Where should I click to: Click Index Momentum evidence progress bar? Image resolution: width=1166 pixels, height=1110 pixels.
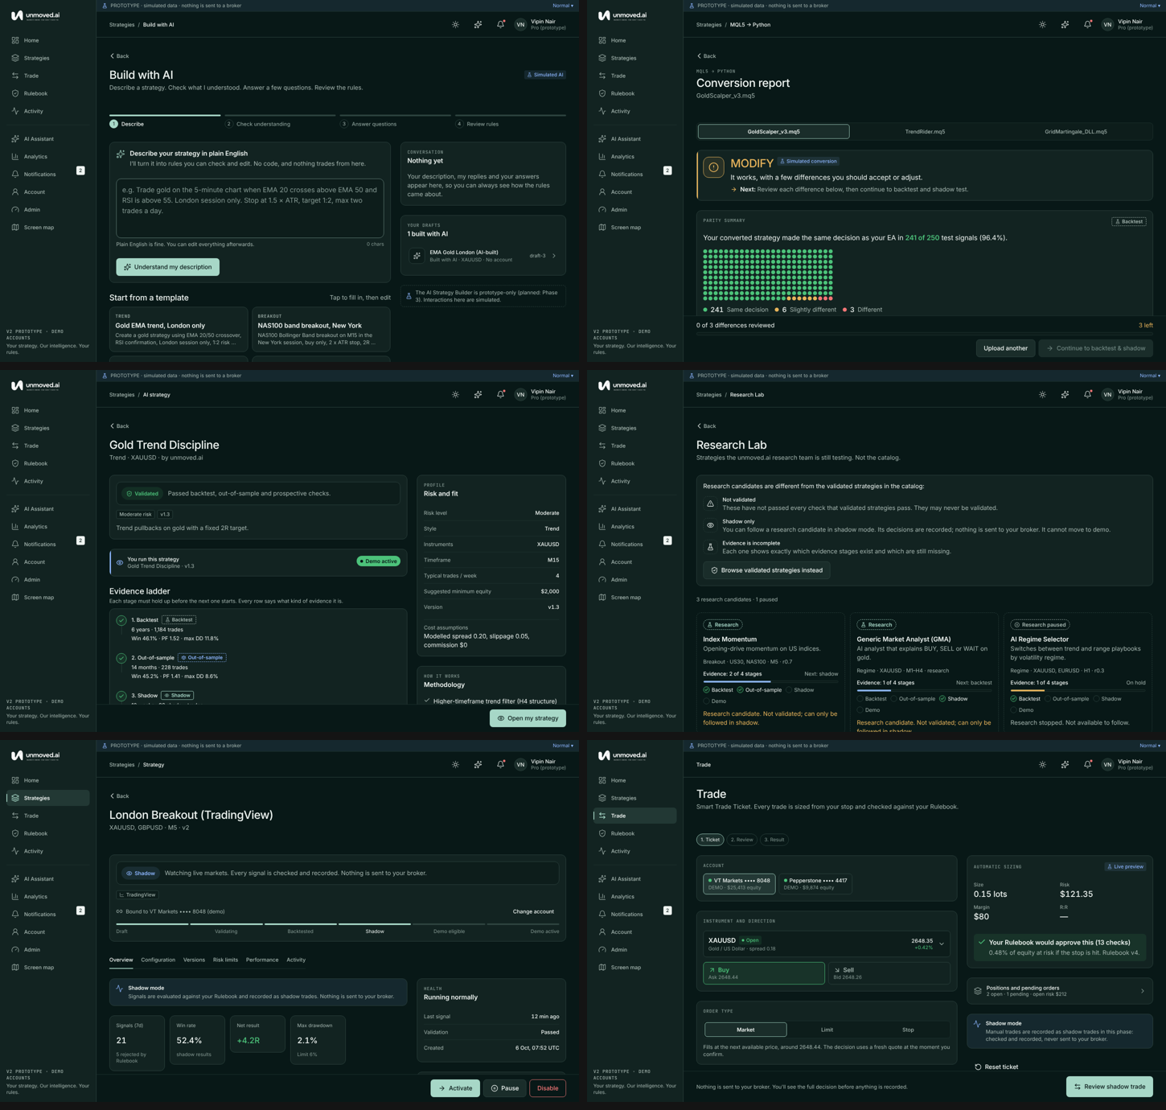770,681
